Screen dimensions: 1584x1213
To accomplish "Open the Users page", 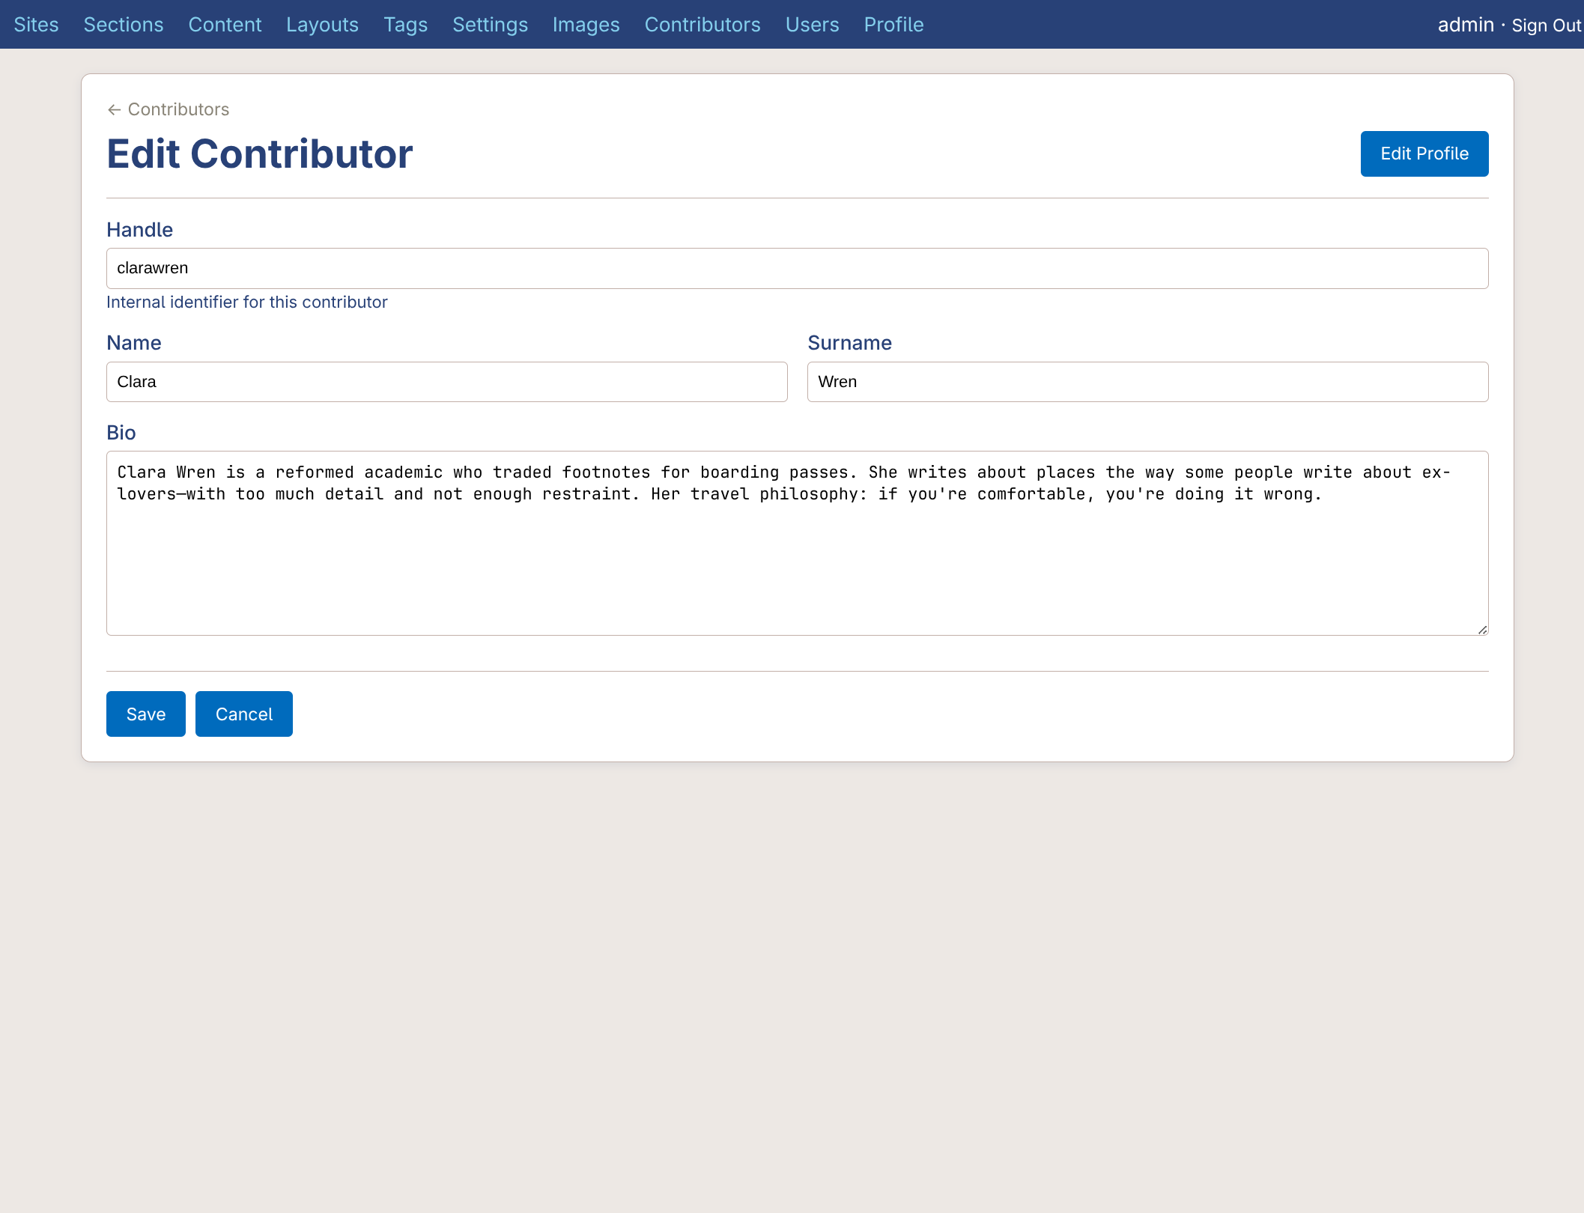I will [x=812, y=24].
